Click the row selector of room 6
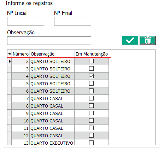Image resolution: width=164 pixels, height=150 pixels. pyautogui.click(x=10, y=91)
